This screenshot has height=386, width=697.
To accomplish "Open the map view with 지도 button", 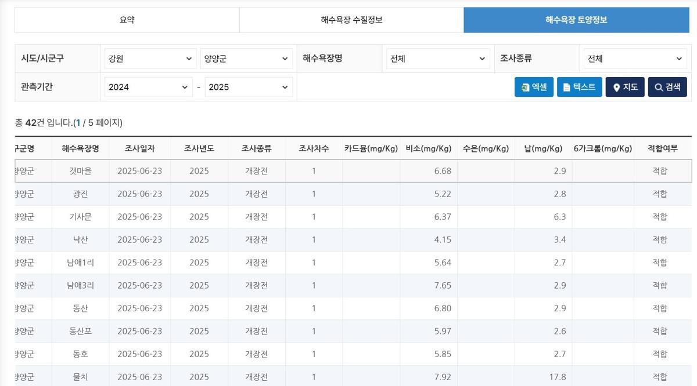I will pyautogui.click(x=625, y=87).
